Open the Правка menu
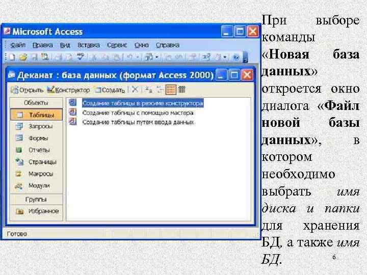The width and height of the screenshot is (367, 275). point(43,45)
